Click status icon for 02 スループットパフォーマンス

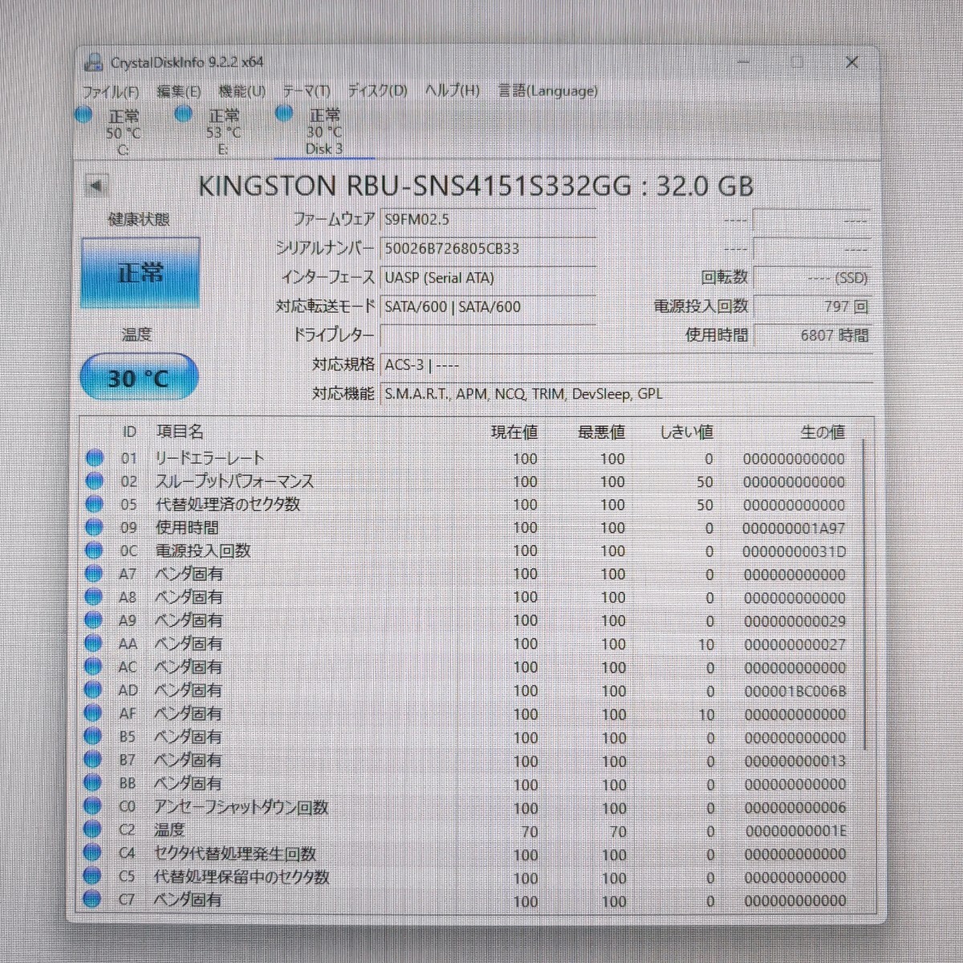(x=95, y=481)
